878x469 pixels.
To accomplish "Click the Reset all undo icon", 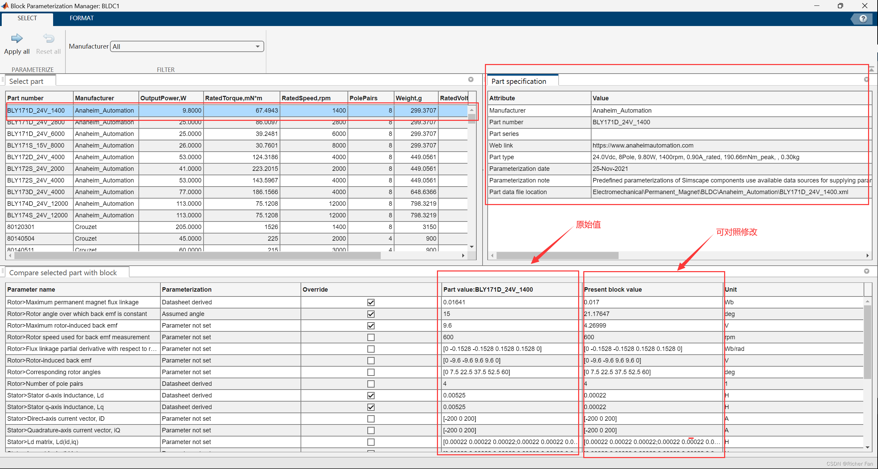I will click(48, 38).
